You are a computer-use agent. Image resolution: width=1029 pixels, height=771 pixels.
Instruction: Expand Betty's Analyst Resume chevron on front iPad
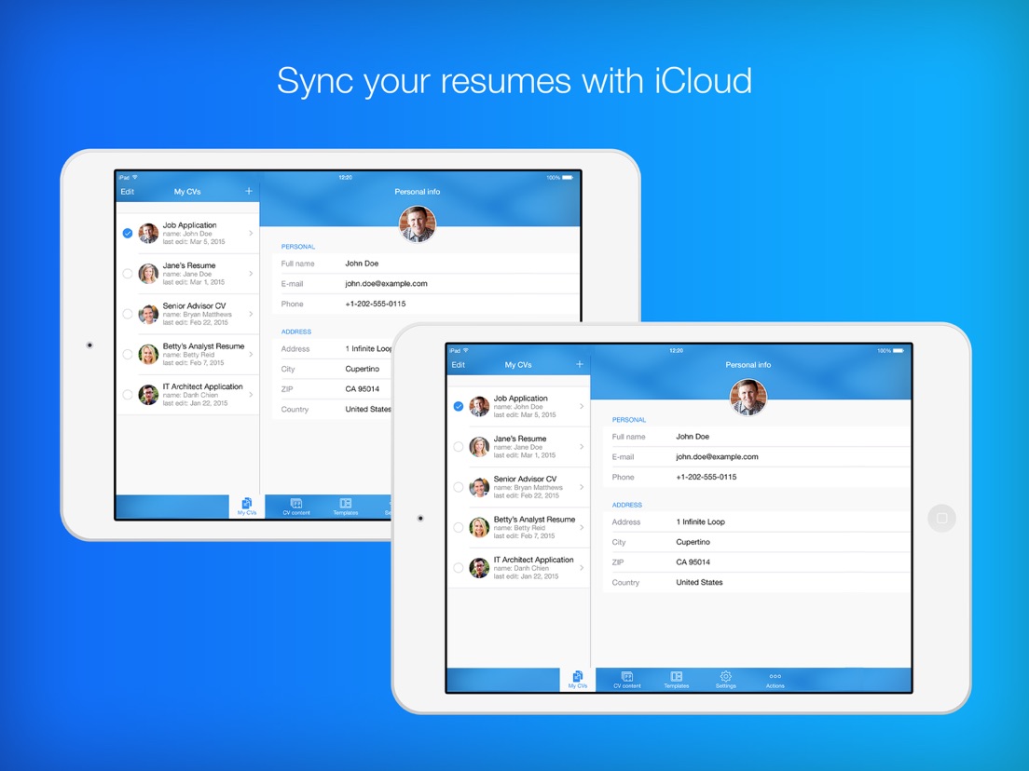[583, 527]
